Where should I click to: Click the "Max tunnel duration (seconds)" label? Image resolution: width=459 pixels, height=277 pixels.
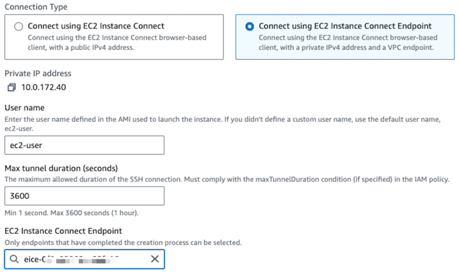click(61, 169)
